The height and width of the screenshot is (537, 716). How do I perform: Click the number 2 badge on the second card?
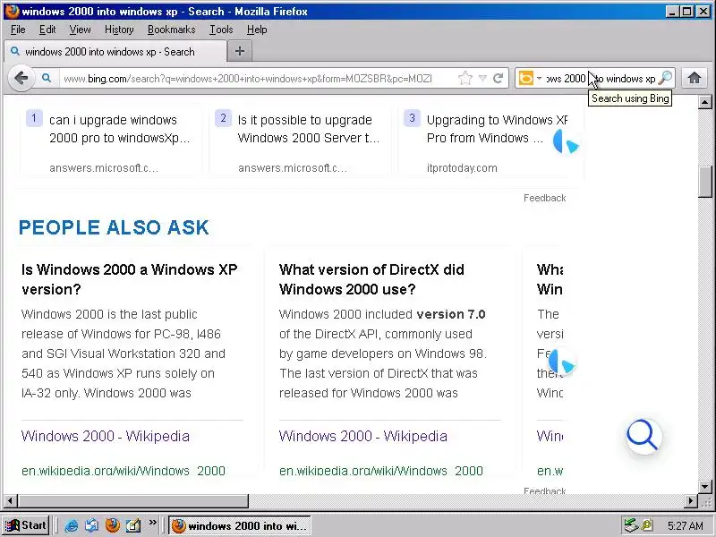click(x=223, y=118)
